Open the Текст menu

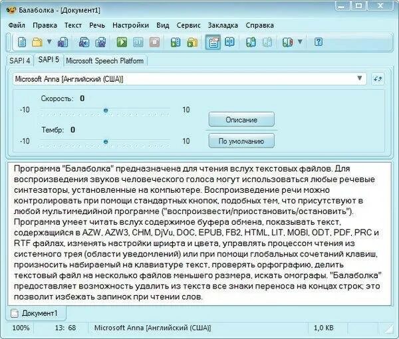[73, 25]
